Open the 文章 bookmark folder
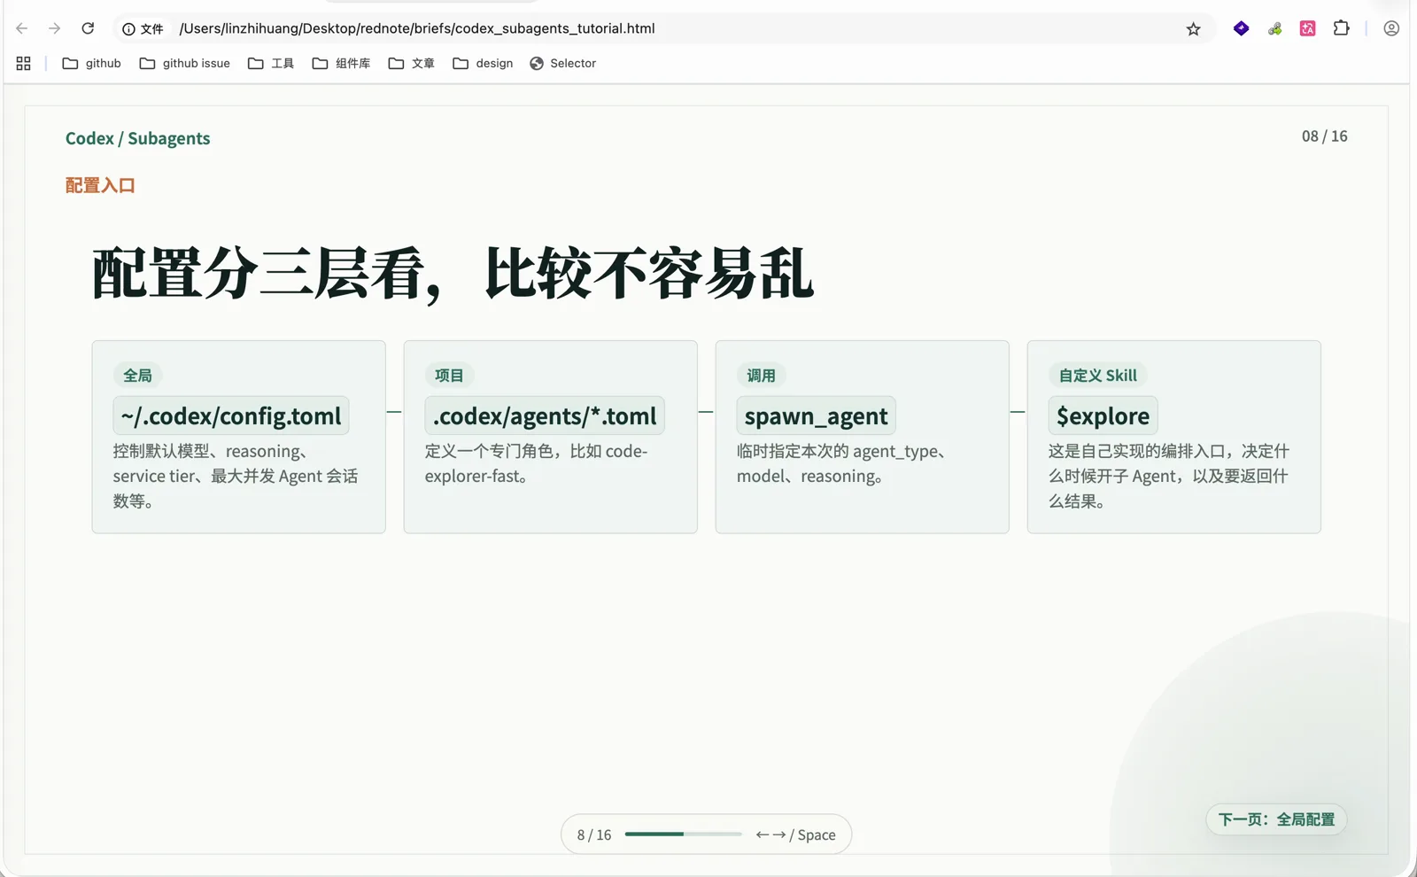Screen dimensions: 1417x877 (411, 64)
